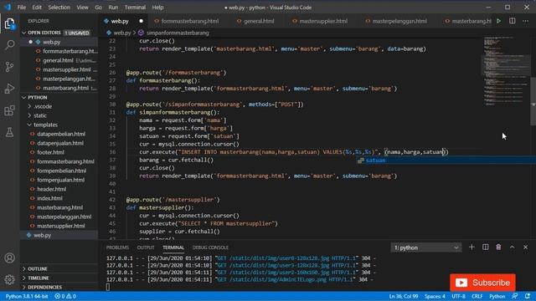Expand the Dependencies section
This screenshot has height=301, width=536.
59,288
